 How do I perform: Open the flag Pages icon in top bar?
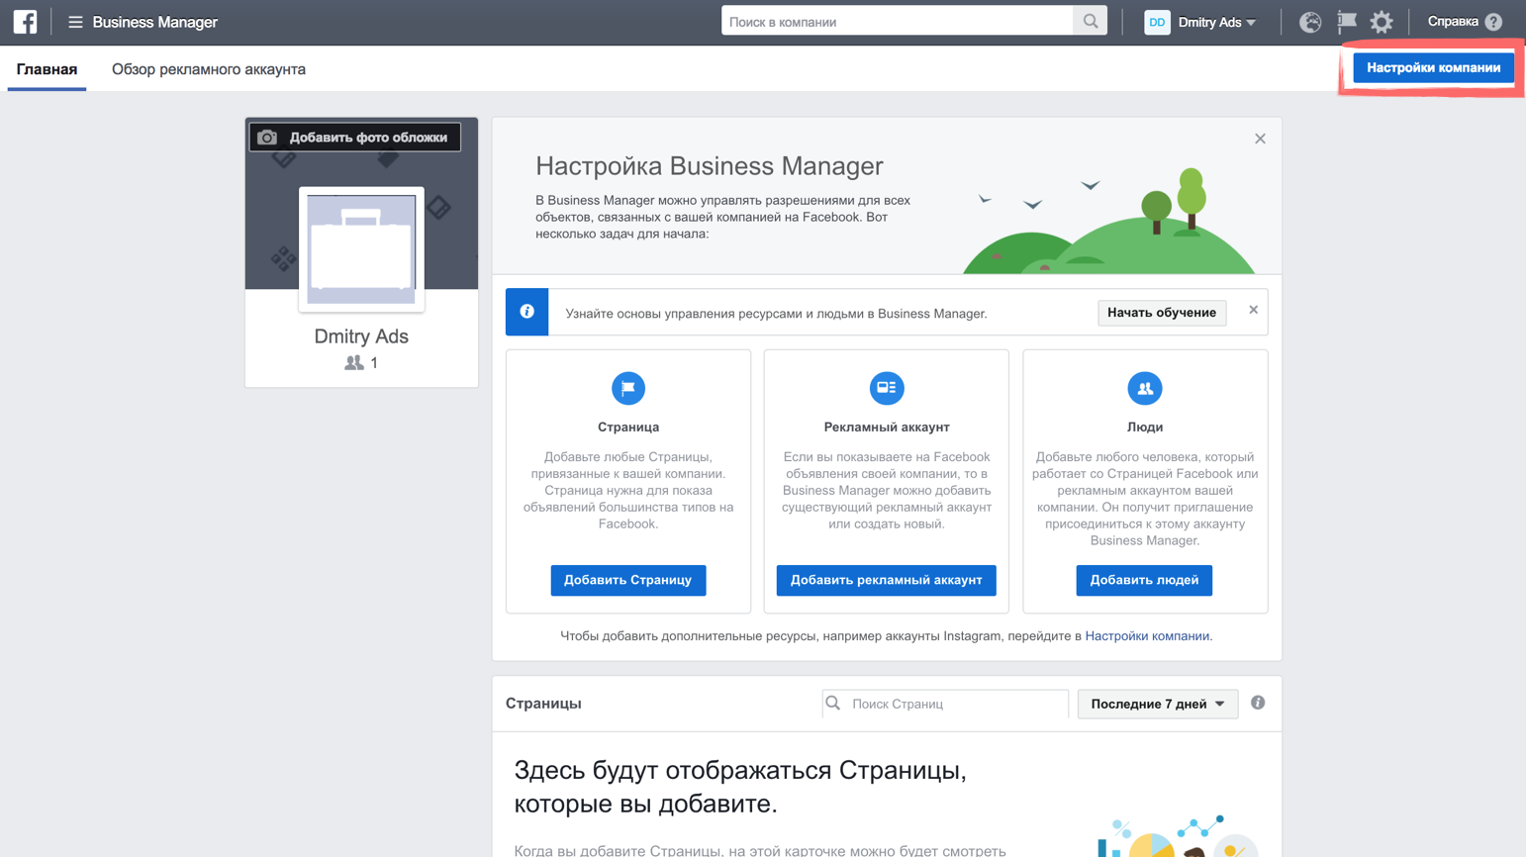pyautogui.click(x=1347, y=22)
